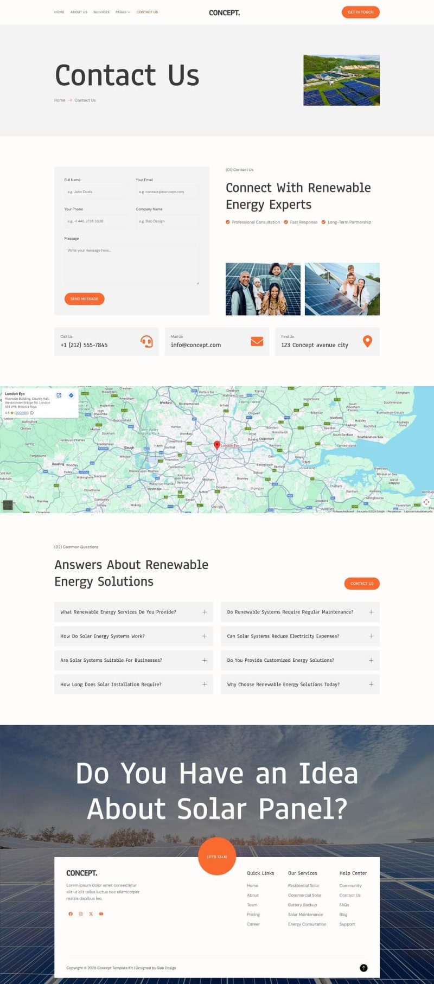Click the Your Email input field

pyautogui.click(x=167, y=191)
